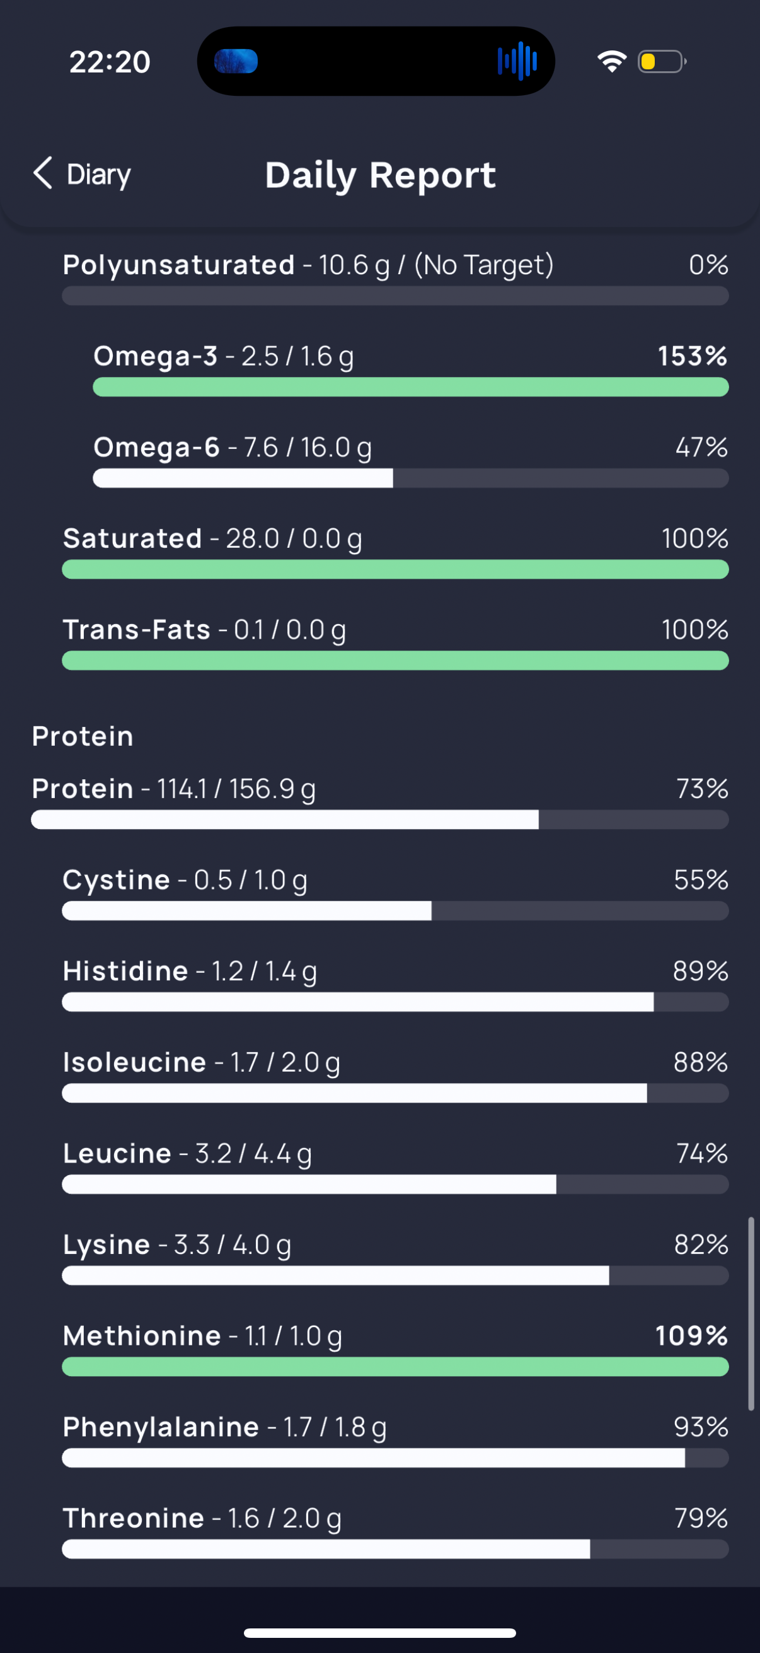Select the Methionine 109% green bar
Viewport: 760px width, 1653px height.
pyautogui.click(x=395, y=1367)
